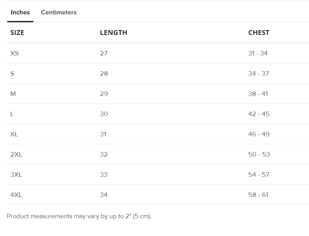Select the M size row label
This screenshot has width=309, height=236.
[x=13, y=94]
